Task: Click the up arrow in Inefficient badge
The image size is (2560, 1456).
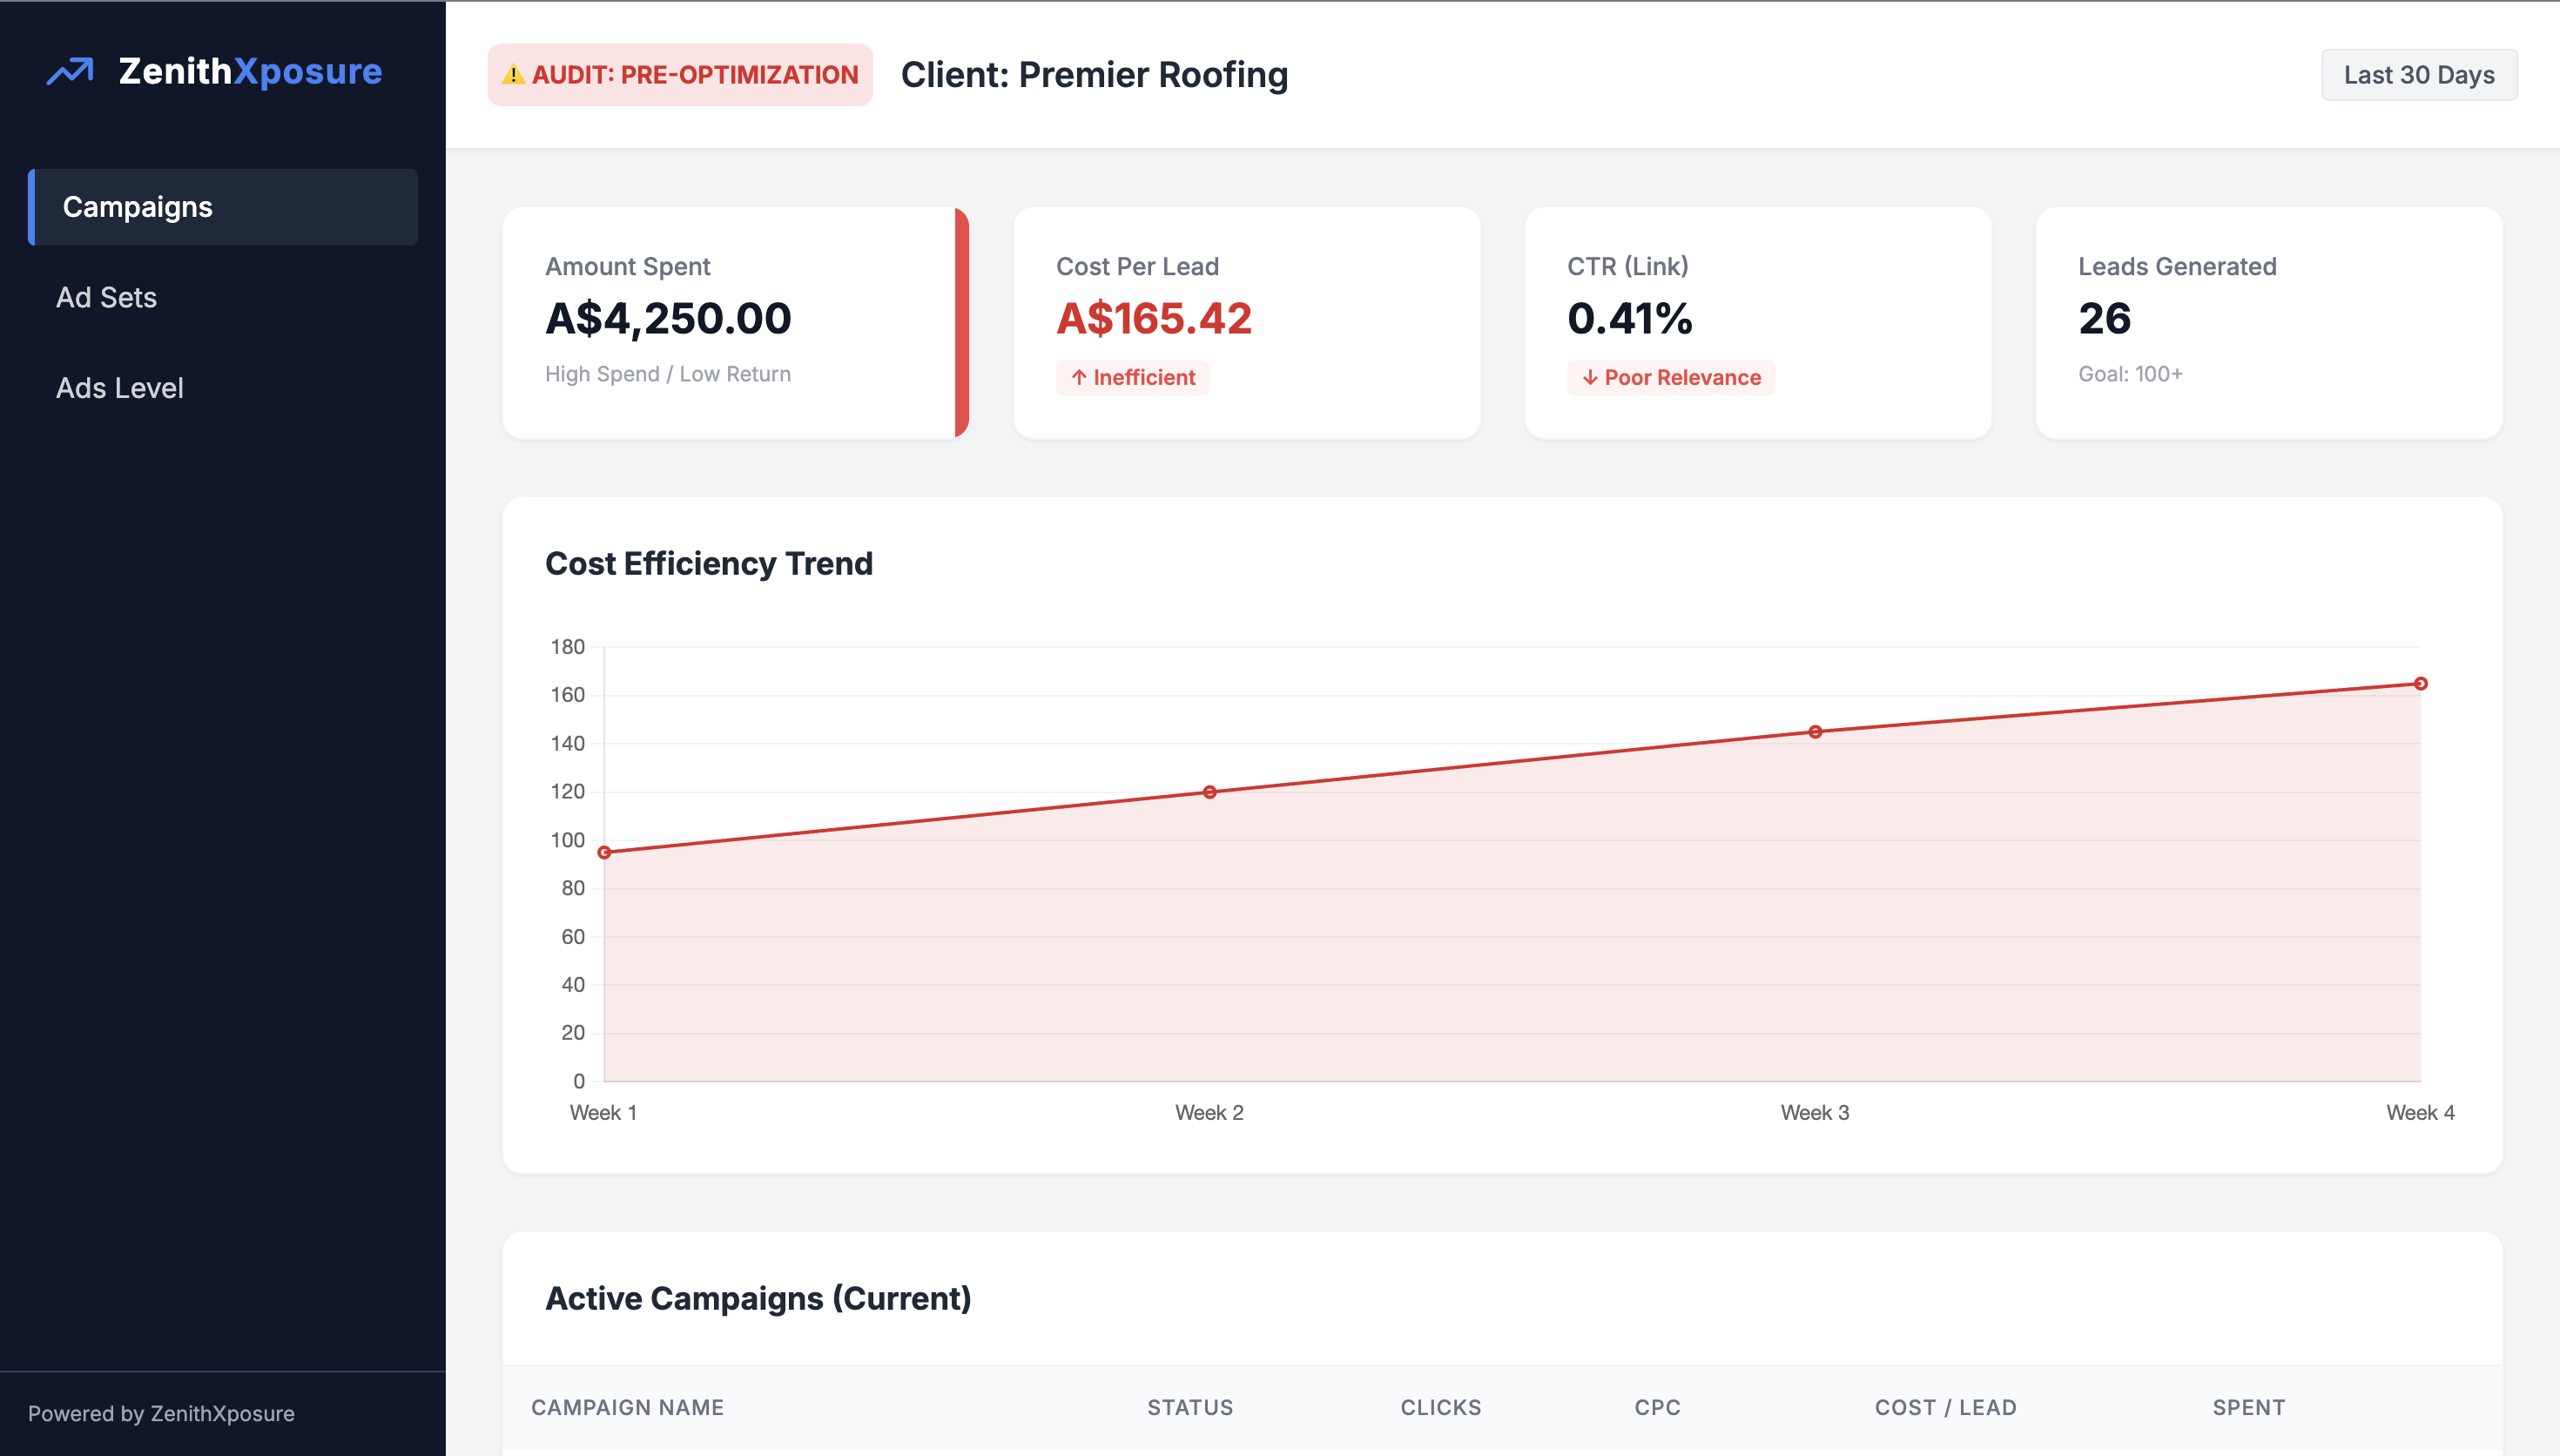Action: click(1079, 378)
